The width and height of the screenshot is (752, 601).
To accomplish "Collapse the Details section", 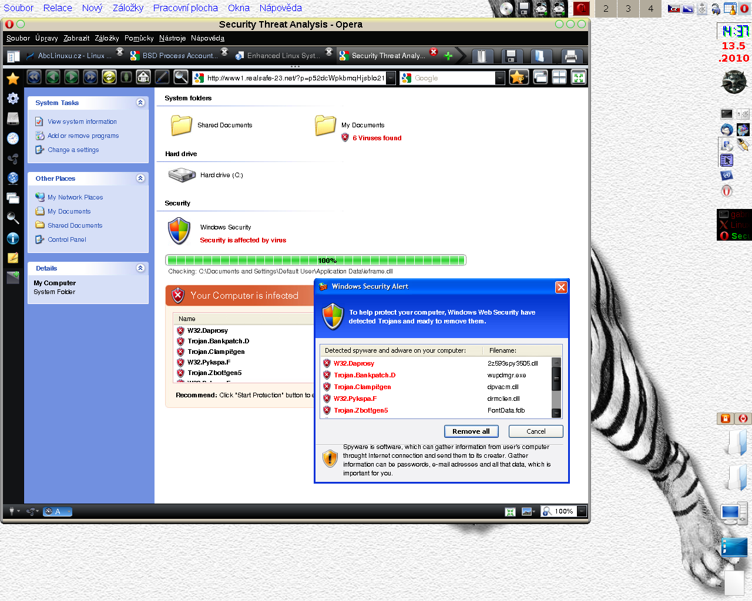I will [140, 268].
